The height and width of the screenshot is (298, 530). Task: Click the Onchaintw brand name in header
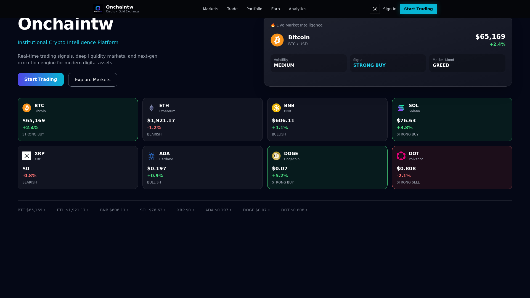coord(120,7)
